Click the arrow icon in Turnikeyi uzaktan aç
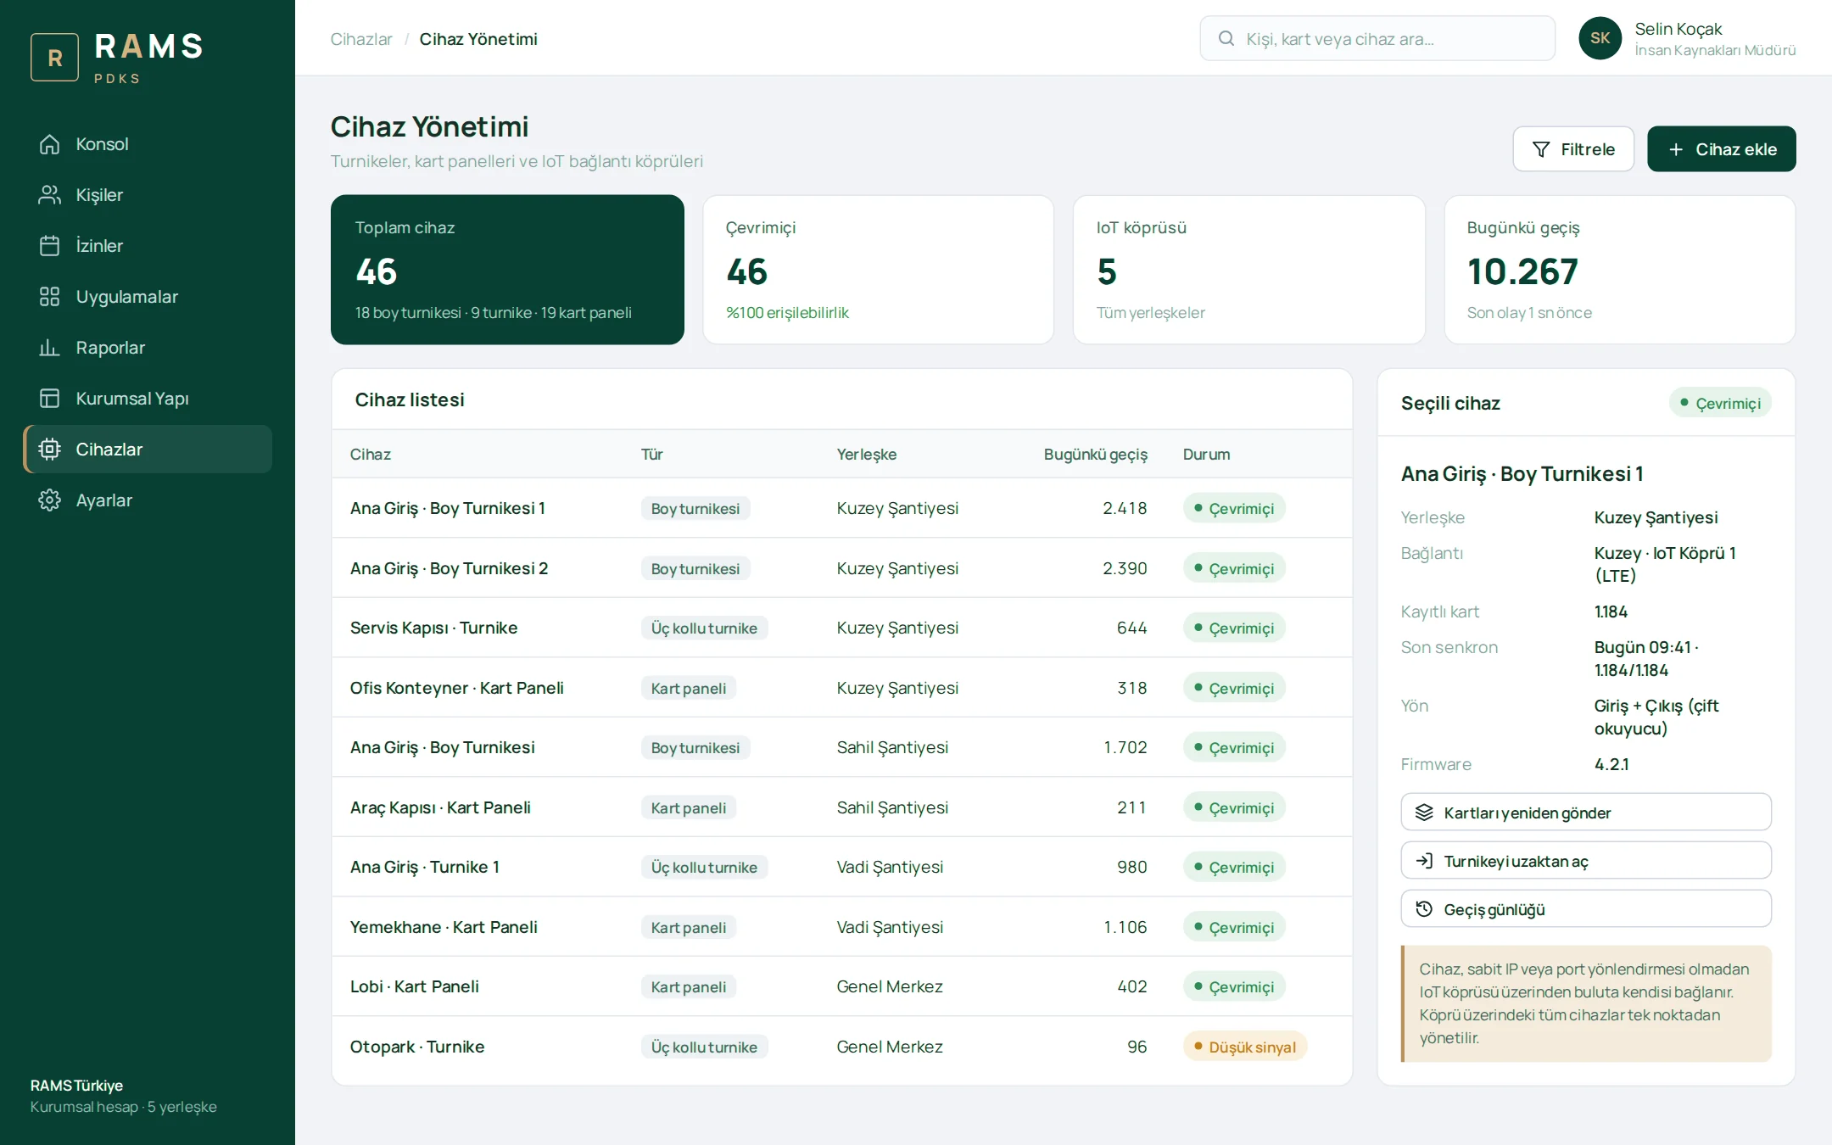The image size is (1832, 1145). point(1424,861)
